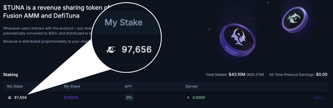The image size is (333, 108).
Task: Click the 97,656 stake amount in the row
Action: (x=20, y=97)
